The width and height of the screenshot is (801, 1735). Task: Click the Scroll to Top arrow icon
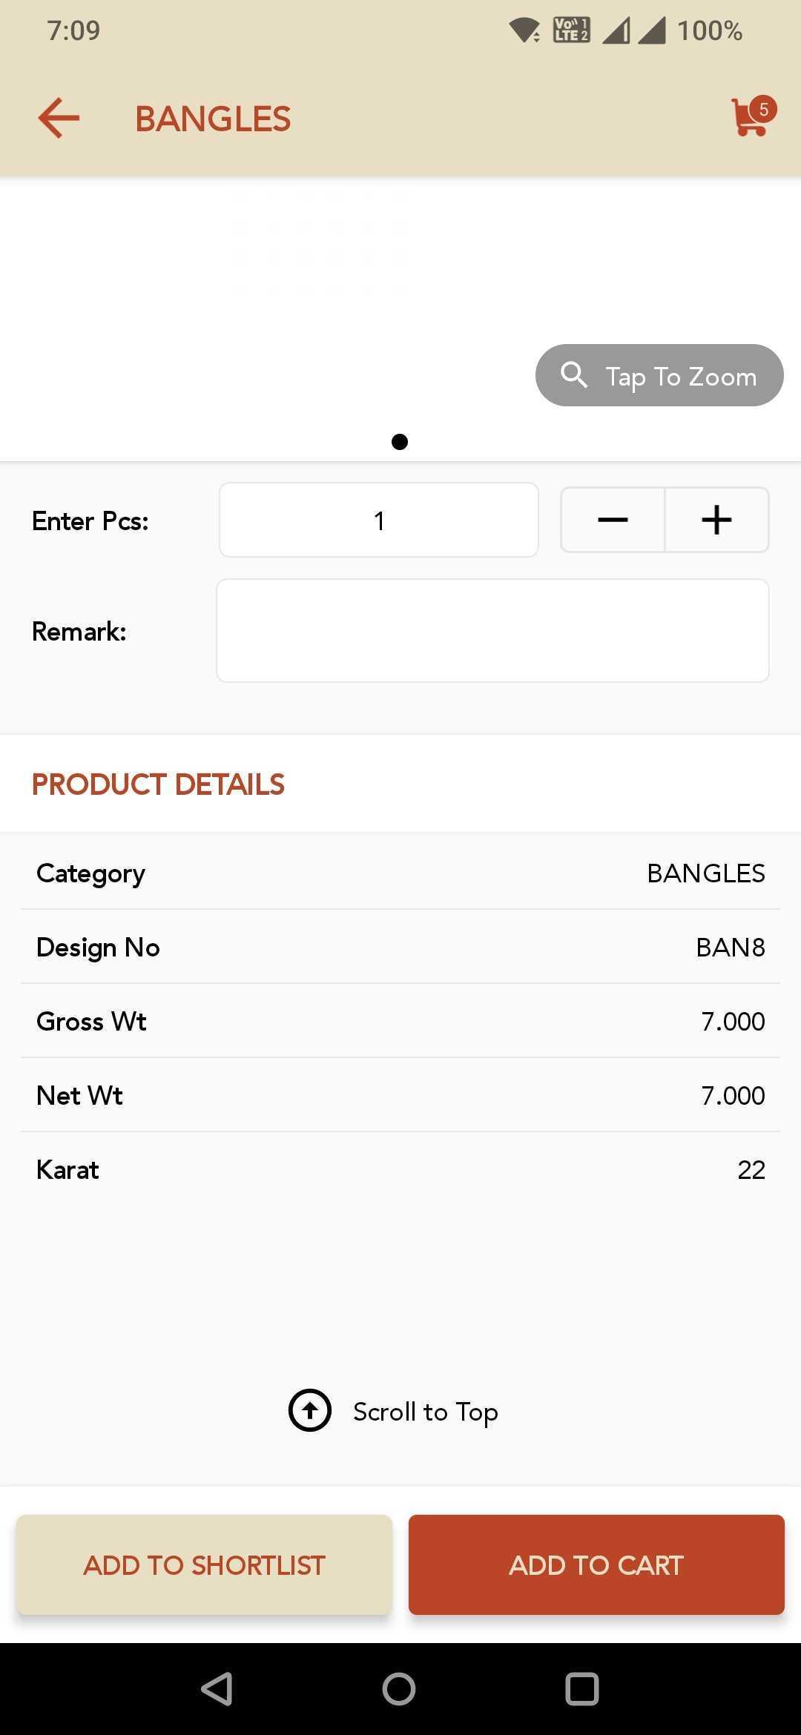pos(310,1410)
